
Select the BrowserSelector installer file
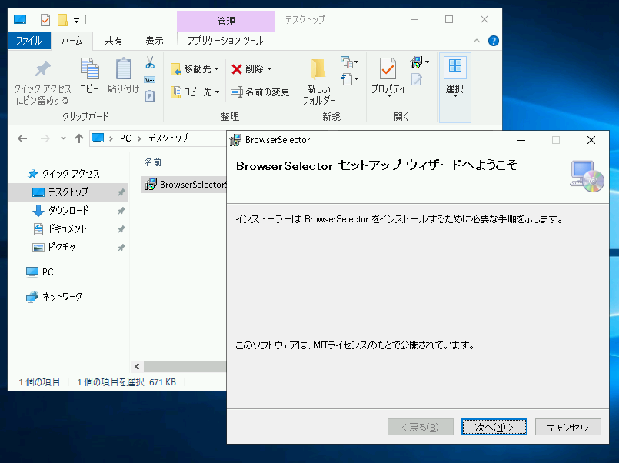point(185,184)
